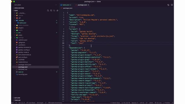Screen dimensions: 185x104
Task: Expand the plugins folder
Action: (21, 28)
